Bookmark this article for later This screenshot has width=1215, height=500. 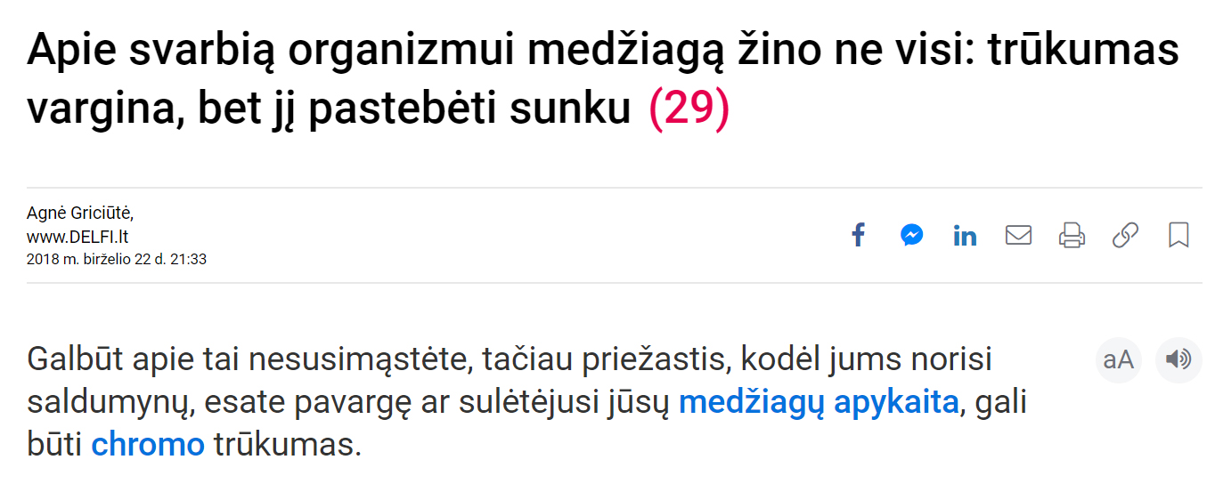(1178, 236)
